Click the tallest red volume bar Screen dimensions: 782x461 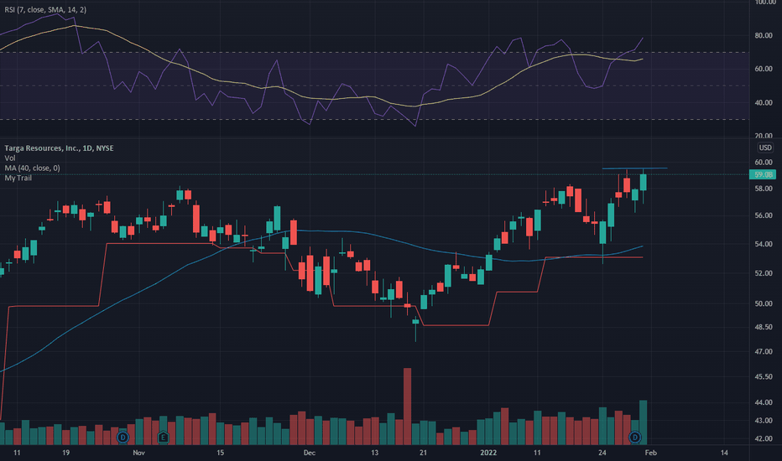[408, 407]
